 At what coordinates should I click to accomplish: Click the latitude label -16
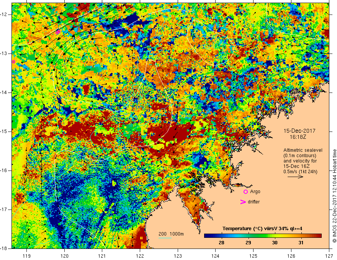click(4, 171)
